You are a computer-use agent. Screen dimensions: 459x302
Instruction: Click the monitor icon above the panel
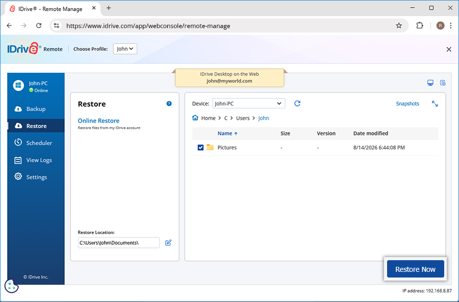[430, 83]
